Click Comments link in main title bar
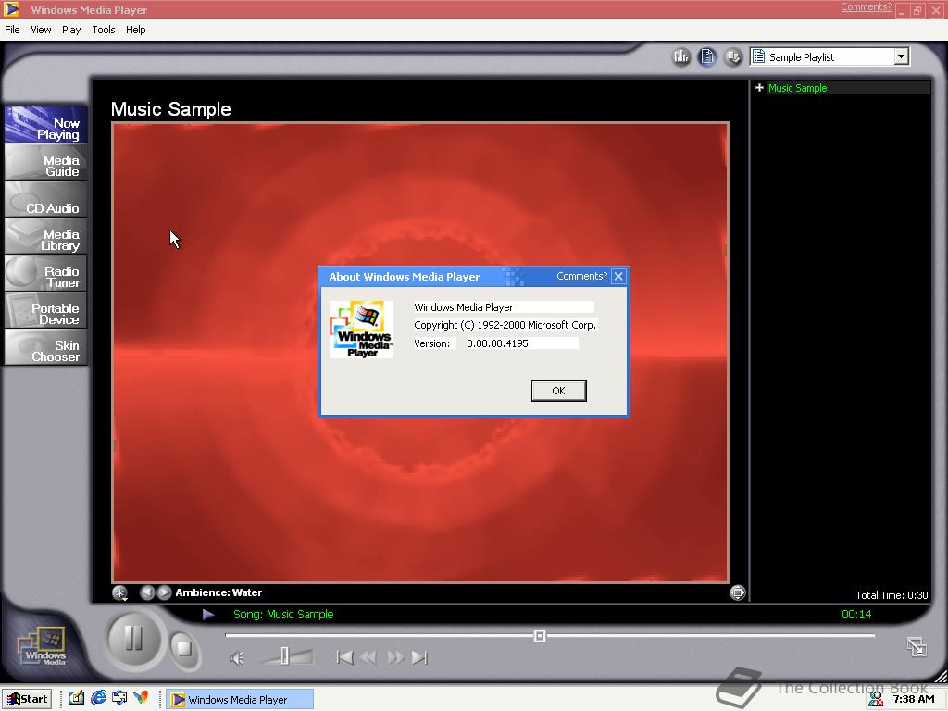The width and height of the screenshot is (948, 711). tap(866, 6)
